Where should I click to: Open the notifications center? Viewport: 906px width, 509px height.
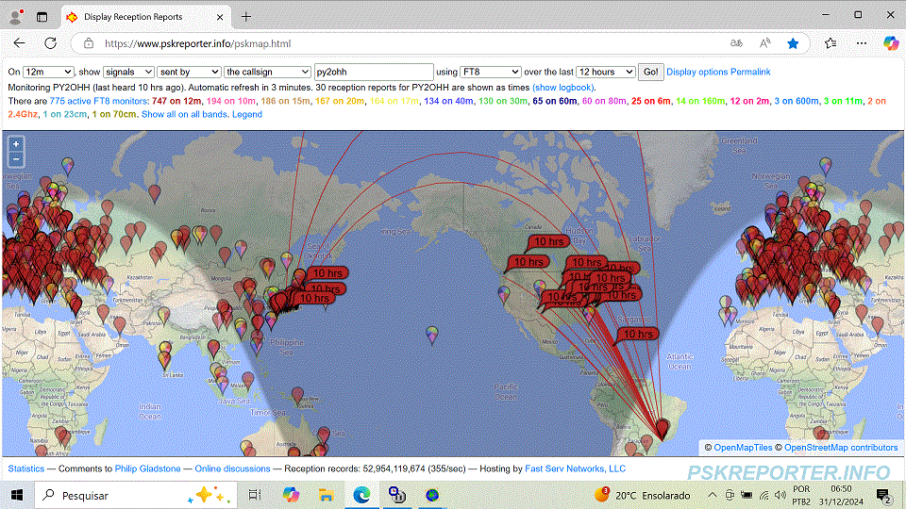click(x=883, y=495)
